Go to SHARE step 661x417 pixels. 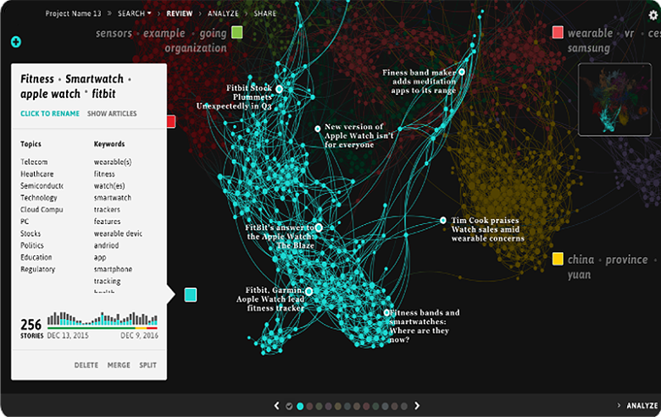click(264, 14)
